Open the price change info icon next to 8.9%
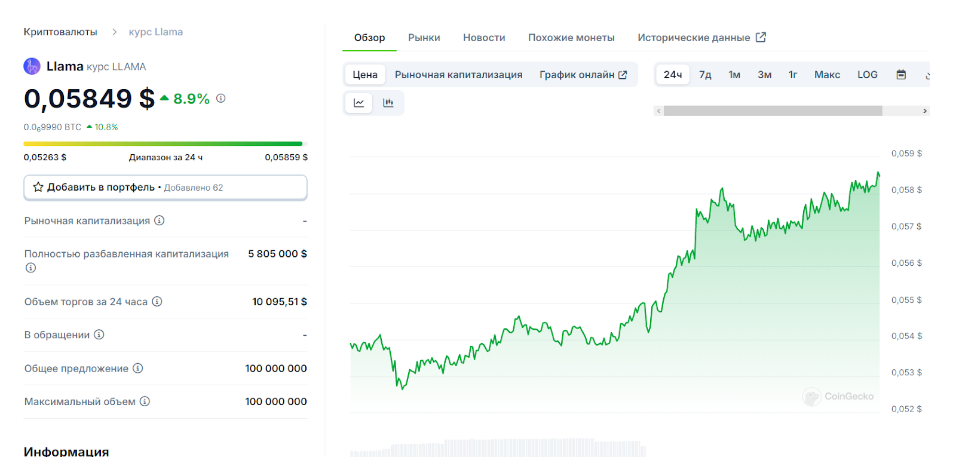The height and width of the screenshot is (457, 956). pos(221,98)
